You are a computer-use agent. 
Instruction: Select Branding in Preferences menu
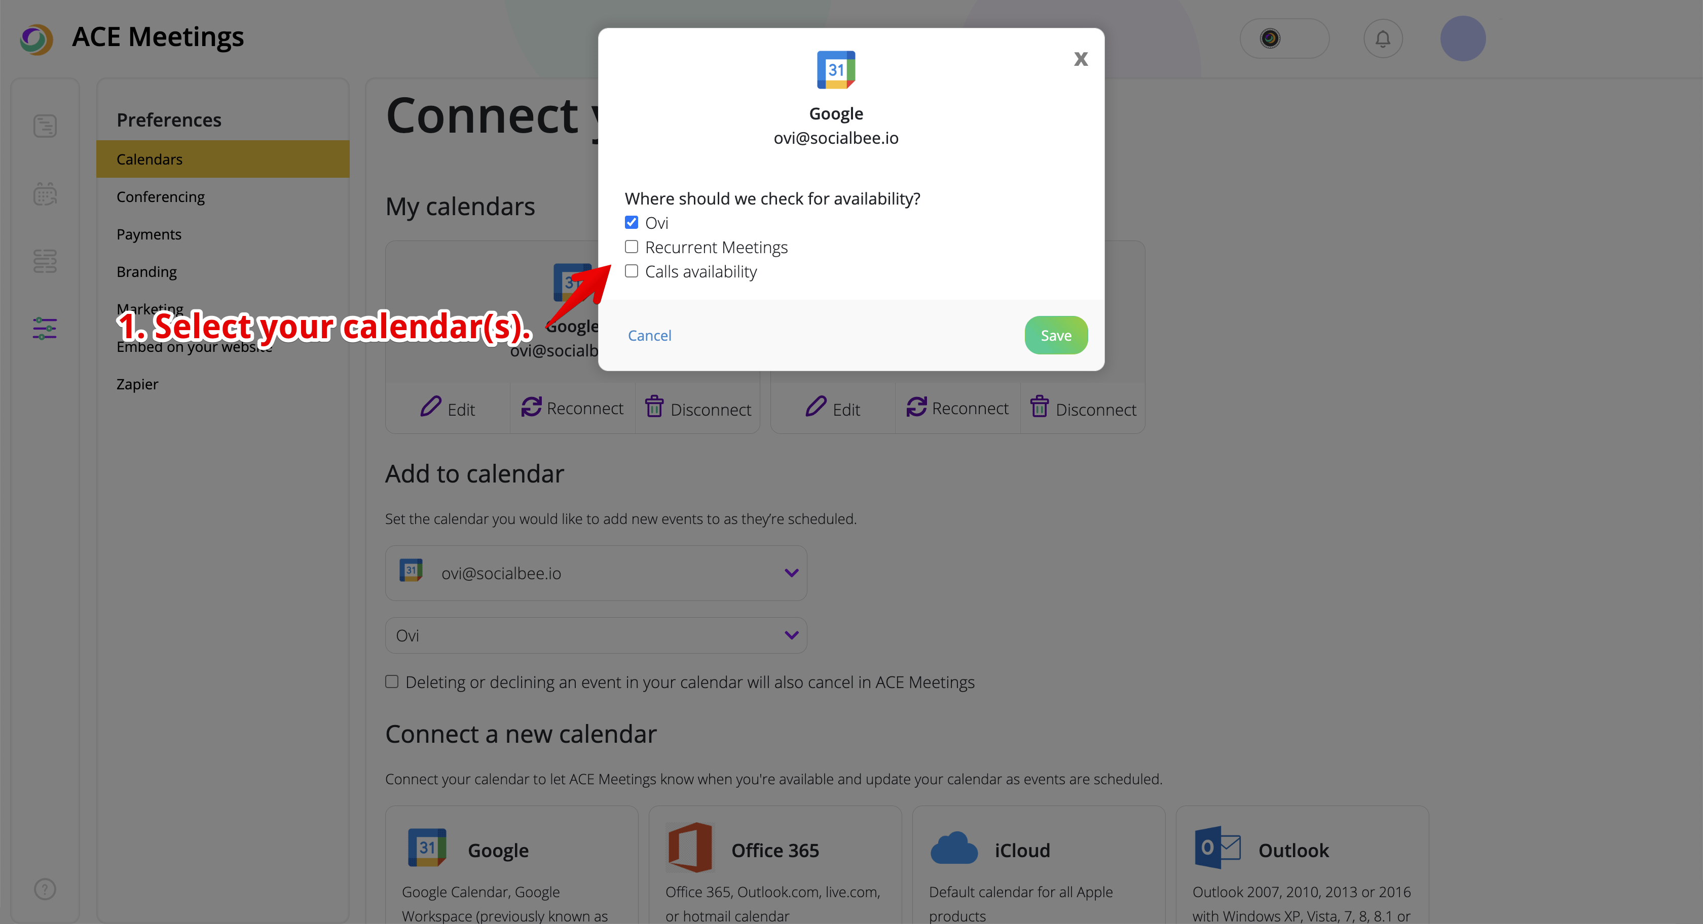[x=147, y=271]
